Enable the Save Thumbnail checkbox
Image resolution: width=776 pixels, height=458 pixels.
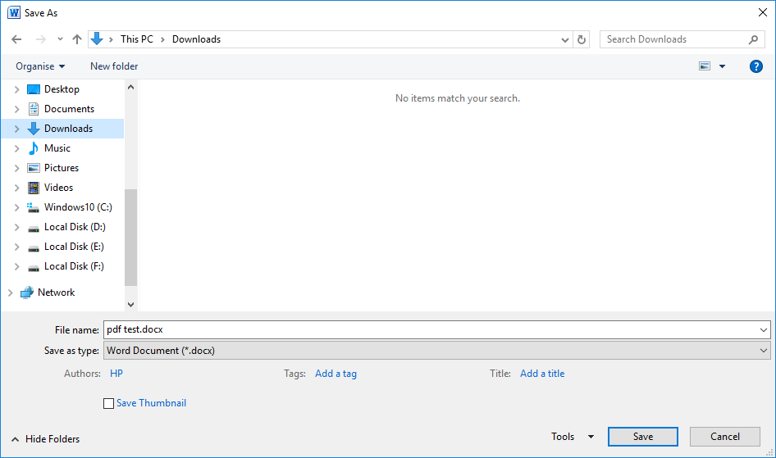click(108, 403)
